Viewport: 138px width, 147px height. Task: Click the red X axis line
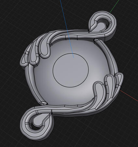tap(129, 96)
